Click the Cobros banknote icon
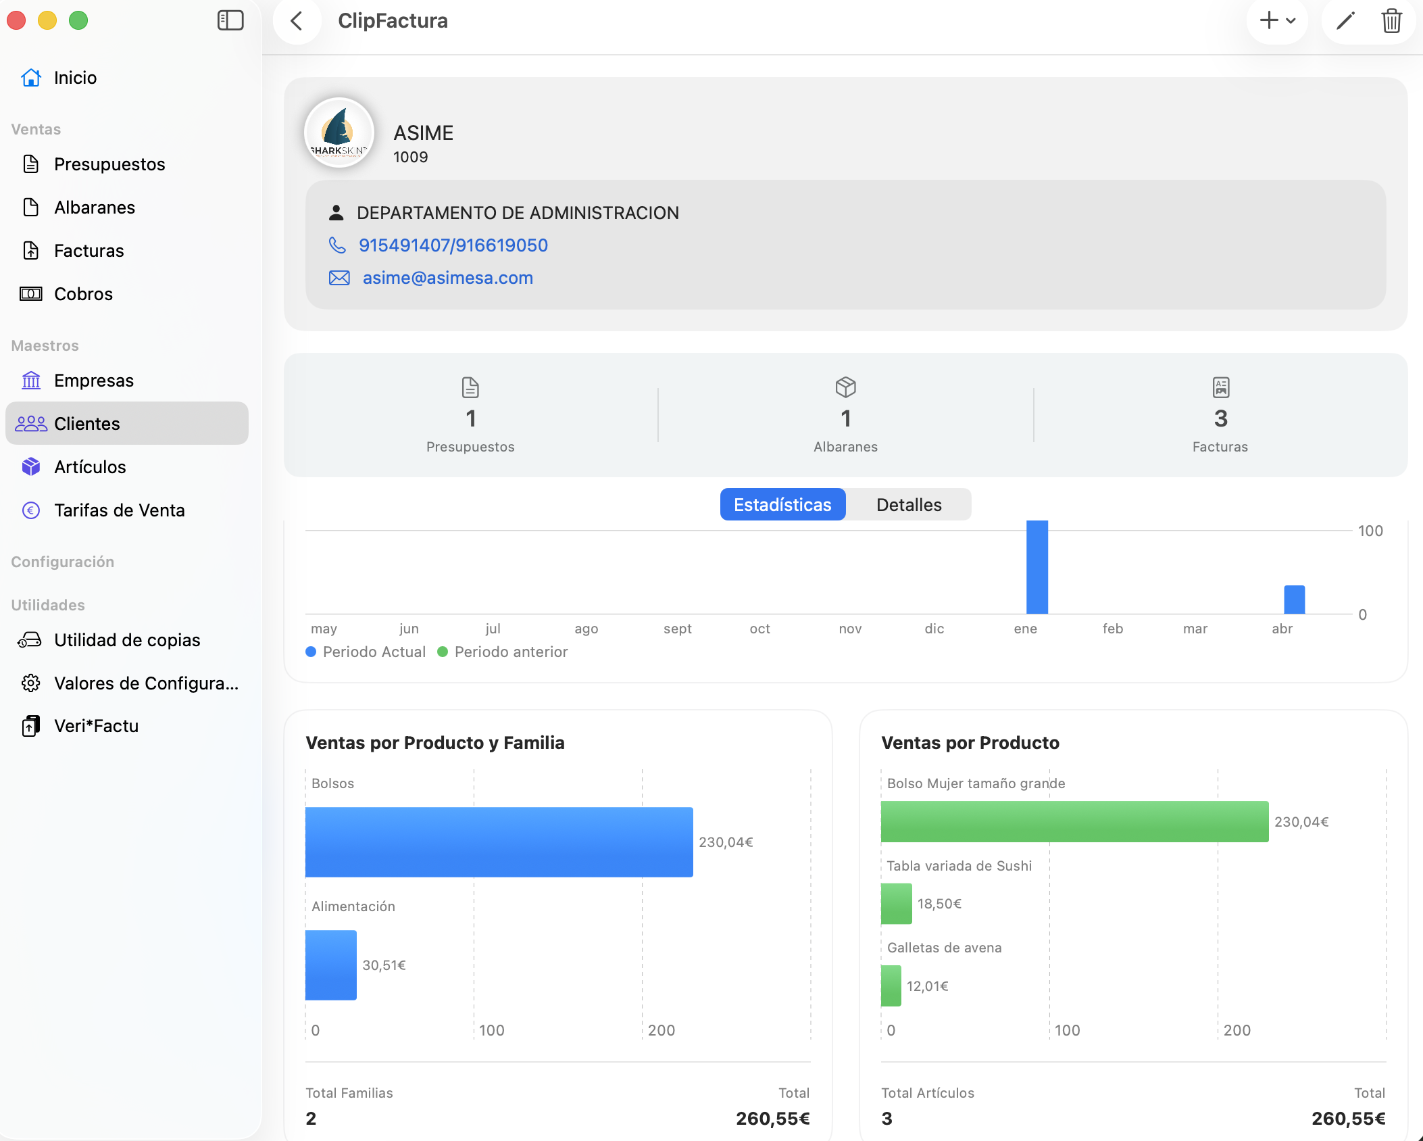 tap(31, 294)
